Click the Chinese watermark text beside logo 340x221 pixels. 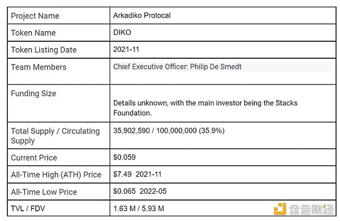pos(312,209)
